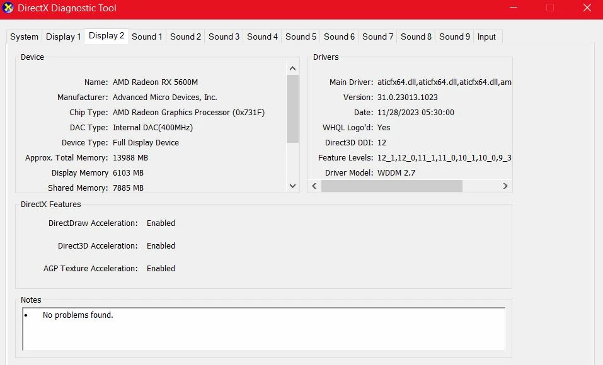Click device type value Full Display Device
The height and width of the screenshot is (365, 603).
coord(146,143)
